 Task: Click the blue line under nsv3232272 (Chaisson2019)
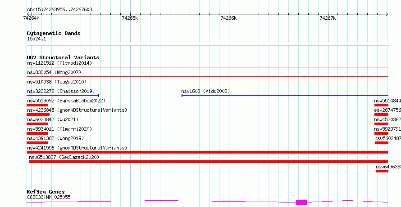tap(63, 96)
